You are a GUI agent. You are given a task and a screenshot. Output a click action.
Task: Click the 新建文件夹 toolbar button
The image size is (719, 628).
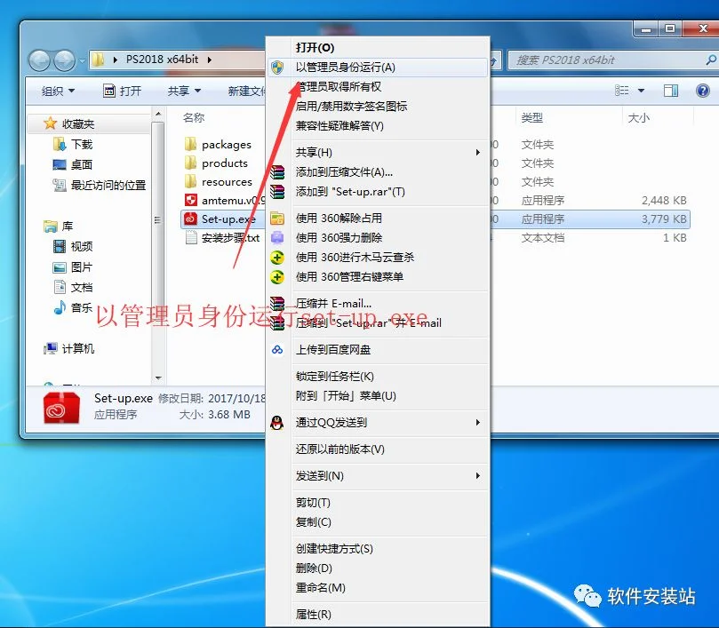247,91
